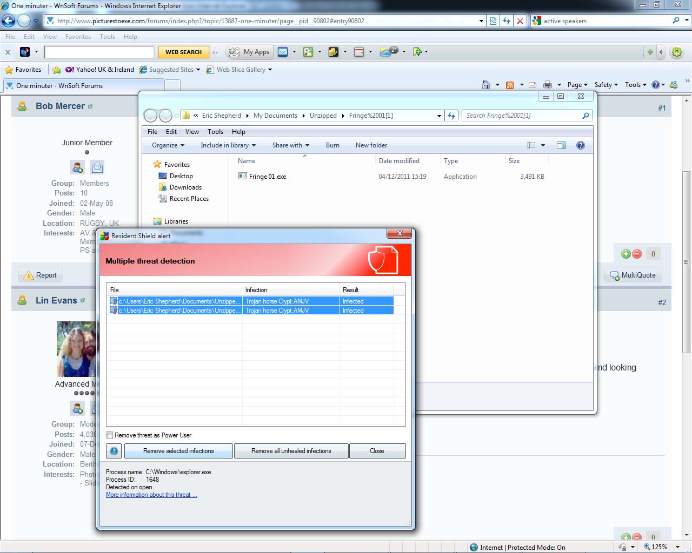Click the RSS feeds icon in the command bar
This screenshot has width=692, height=553.
pos(509,85)
